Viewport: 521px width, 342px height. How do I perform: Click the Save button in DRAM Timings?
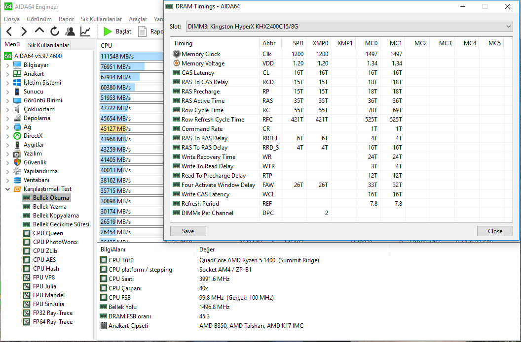[x=188, y=231]
